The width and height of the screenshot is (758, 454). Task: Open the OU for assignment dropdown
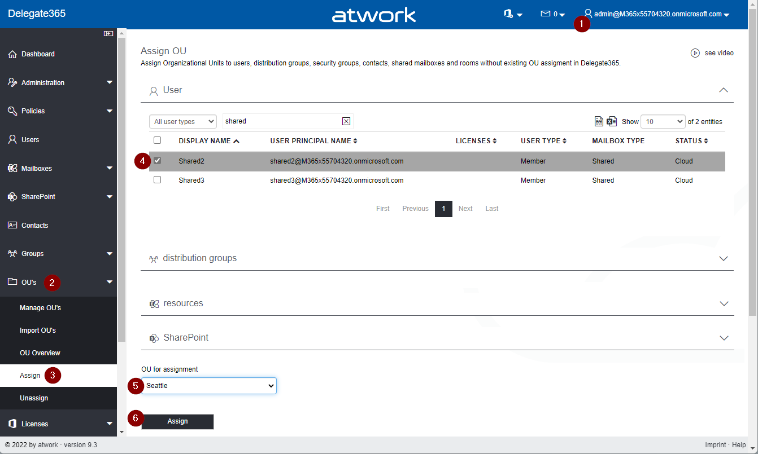coord(208,386)
